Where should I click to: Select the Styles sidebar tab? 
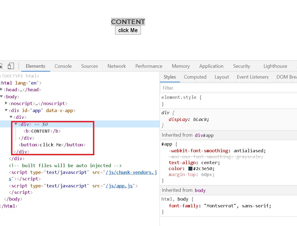pos(170,77)
